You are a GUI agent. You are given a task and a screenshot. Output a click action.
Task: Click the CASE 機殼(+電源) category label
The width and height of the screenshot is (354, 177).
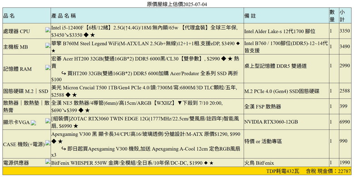tap(24, 144)
